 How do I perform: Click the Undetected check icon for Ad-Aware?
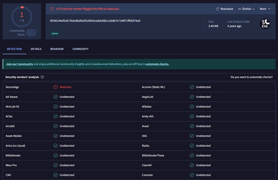56,97
